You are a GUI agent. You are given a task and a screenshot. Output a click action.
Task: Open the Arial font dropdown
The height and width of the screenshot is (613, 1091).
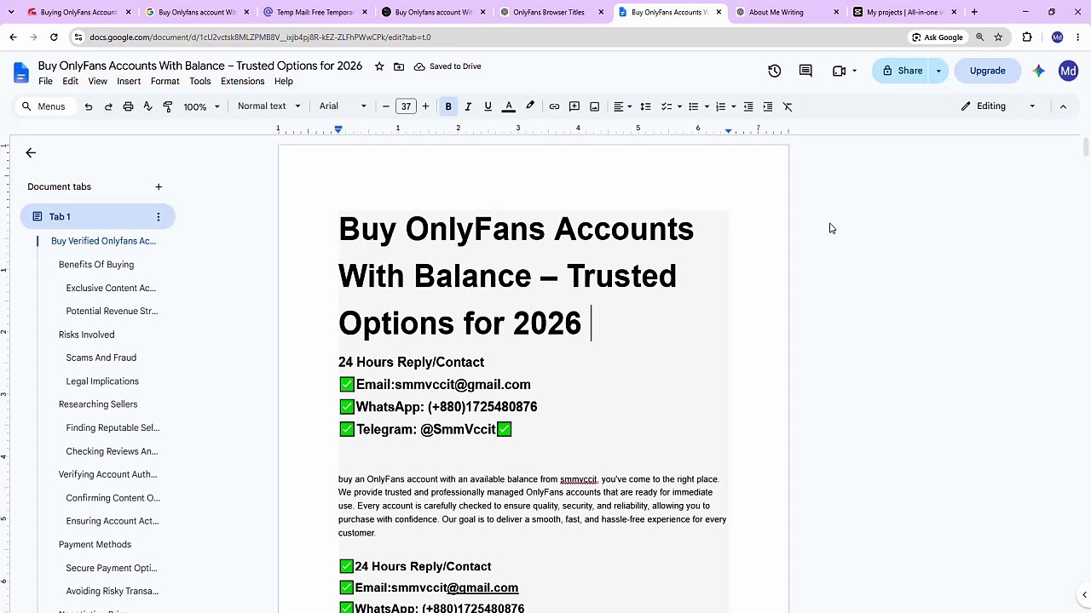pos(343,106)
